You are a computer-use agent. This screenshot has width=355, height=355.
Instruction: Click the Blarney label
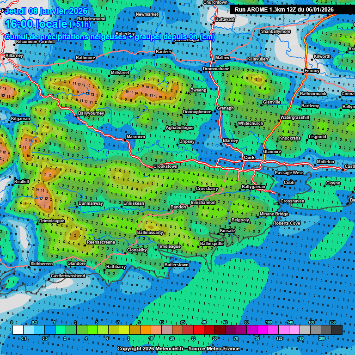pyautogui.click(x=231, y=141)
